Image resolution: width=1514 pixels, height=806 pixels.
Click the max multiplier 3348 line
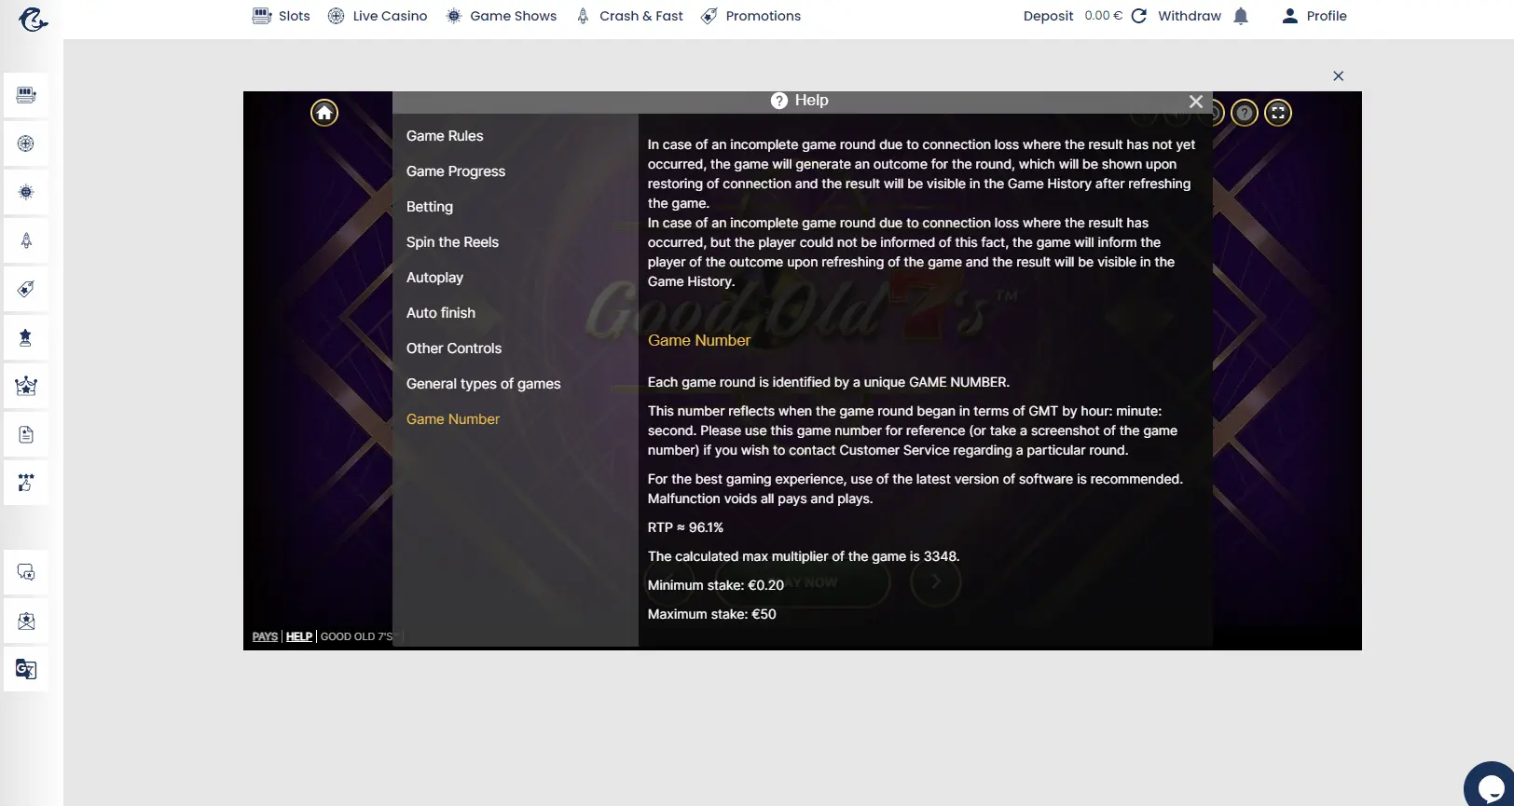(804, 556)
